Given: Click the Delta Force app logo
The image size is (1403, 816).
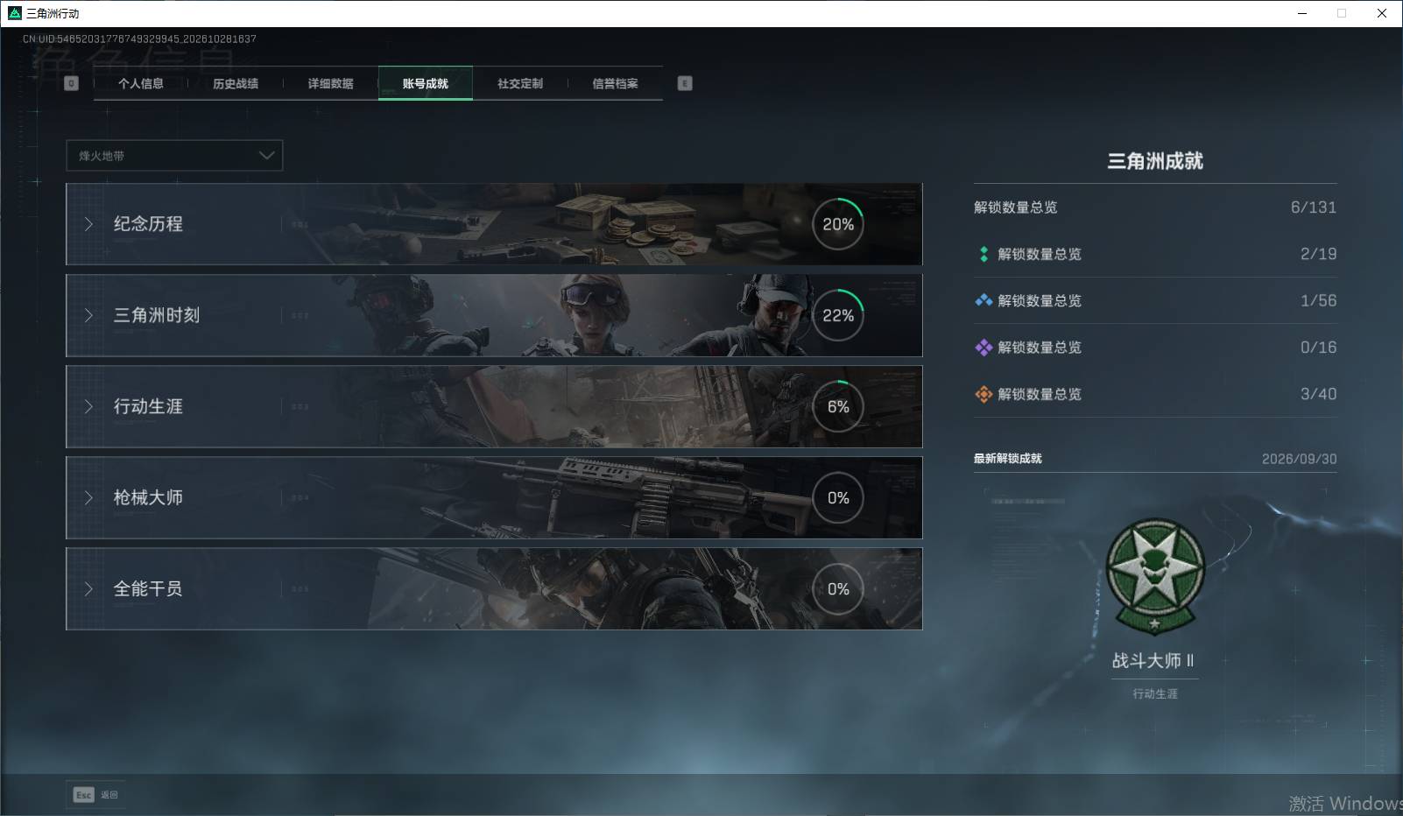Looking at the screenshot, I should point(14,13).
